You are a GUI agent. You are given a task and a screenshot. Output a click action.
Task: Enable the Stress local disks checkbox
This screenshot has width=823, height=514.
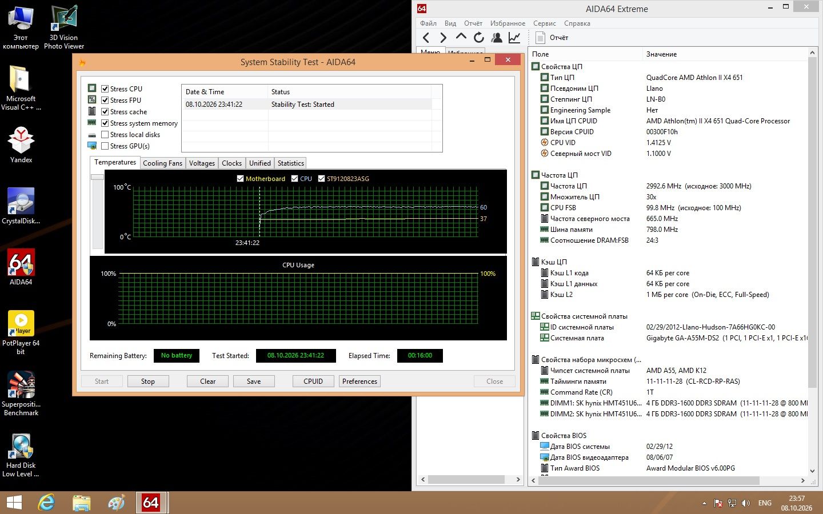click(x=105, y=135)
